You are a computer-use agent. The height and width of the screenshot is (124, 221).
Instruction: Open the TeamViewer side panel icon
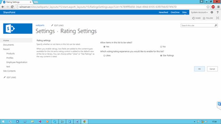coord(219,104)
